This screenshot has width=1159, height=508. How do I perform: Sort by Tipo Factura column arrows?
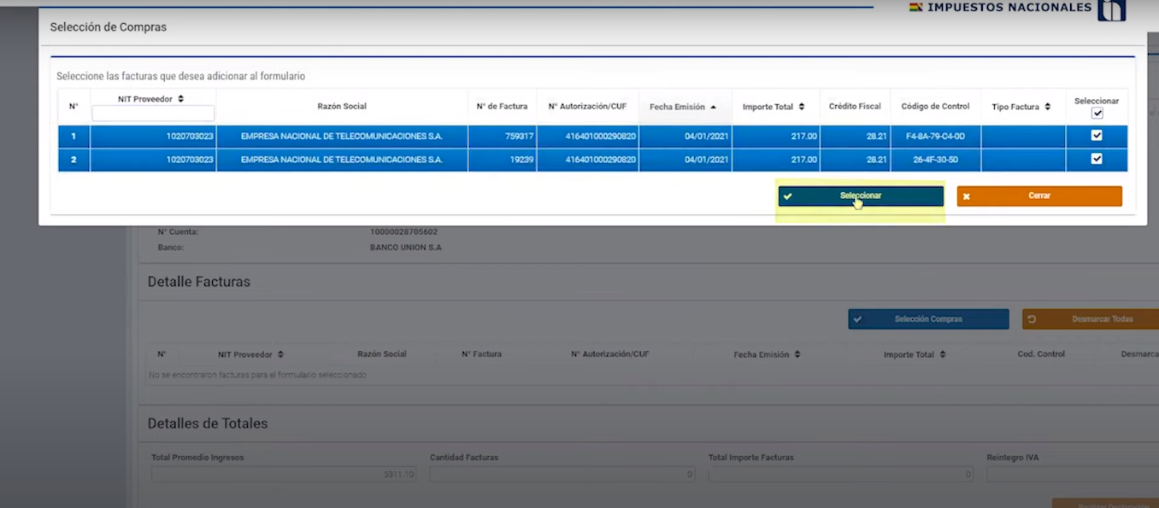[x=1047, y=107]
